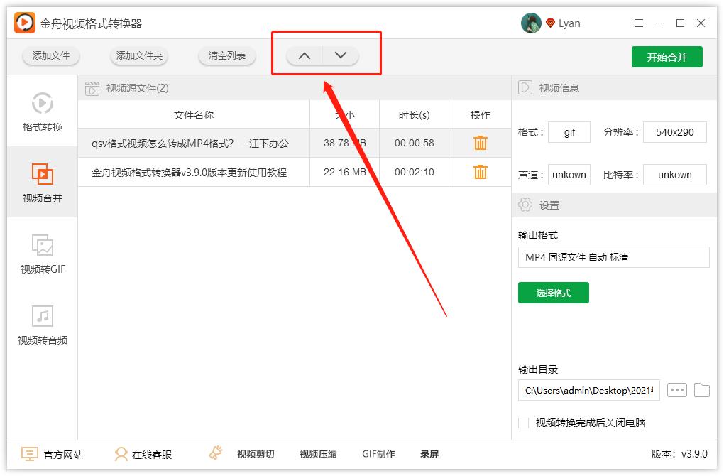Click the 设置 gear icon
This screenshot has width=724, height=476.
(525, 205)
